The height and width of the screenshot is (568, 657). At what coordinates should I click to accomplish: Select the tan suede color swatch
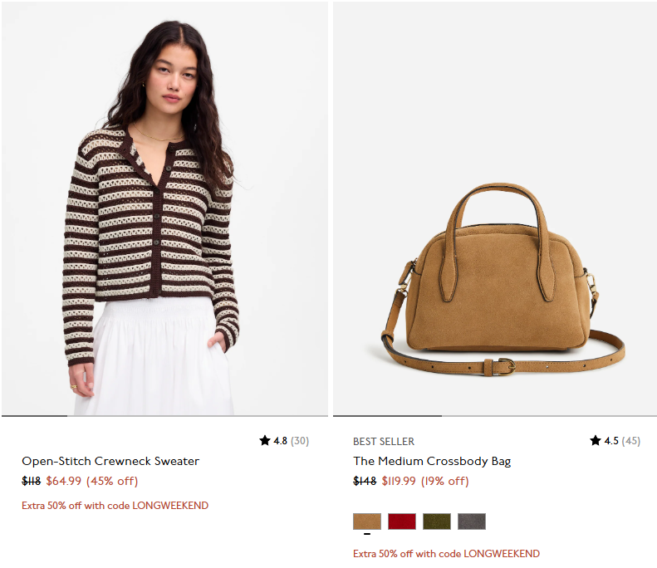[367, 521]
